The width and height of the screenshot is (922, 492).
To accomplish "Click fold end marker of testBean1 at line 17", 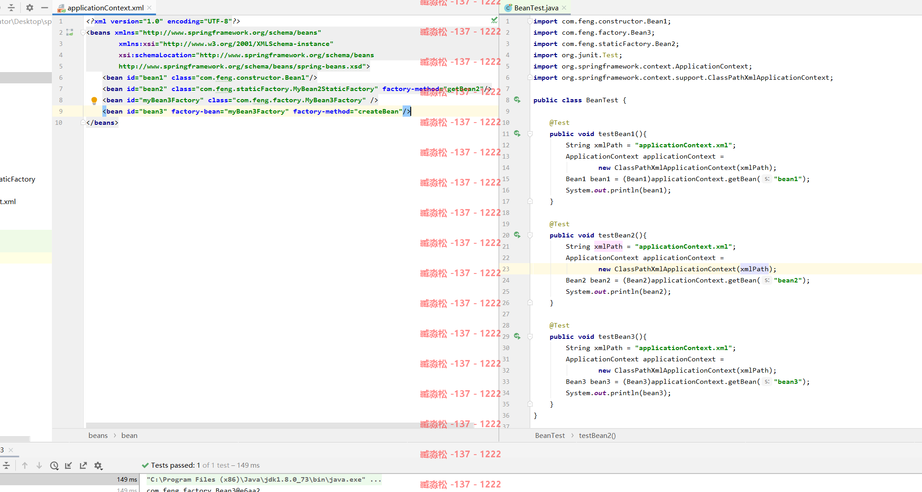I will point(530,201).
